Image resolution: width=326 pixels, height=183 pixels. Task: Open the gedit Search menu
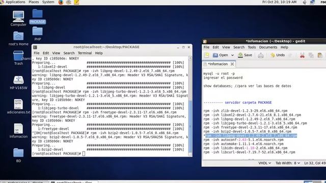[239, 47]
